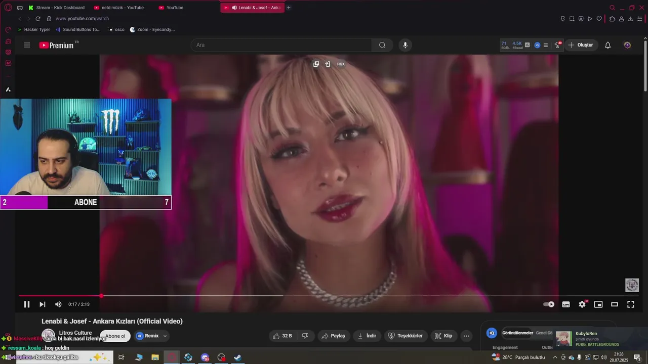Open more actions three-dot menu
The height and width of the screenshot is (364, 648).
(466, 336)
